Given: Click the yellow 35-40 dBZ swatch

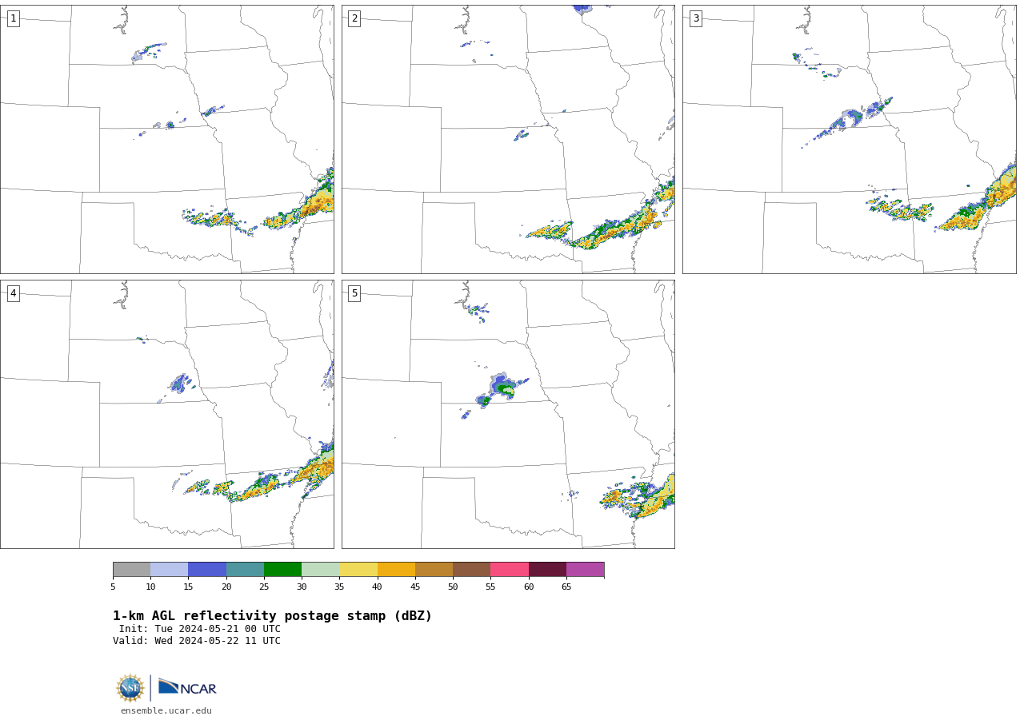Looking at the screenshot, I should tap(358, 569).
